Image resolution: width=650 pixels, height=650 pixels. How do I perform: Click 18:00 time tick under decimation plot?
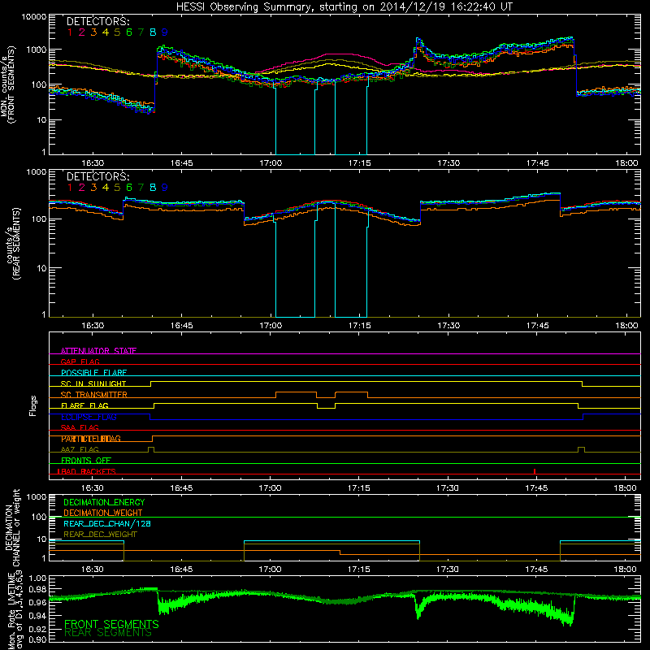coord(625,570)
